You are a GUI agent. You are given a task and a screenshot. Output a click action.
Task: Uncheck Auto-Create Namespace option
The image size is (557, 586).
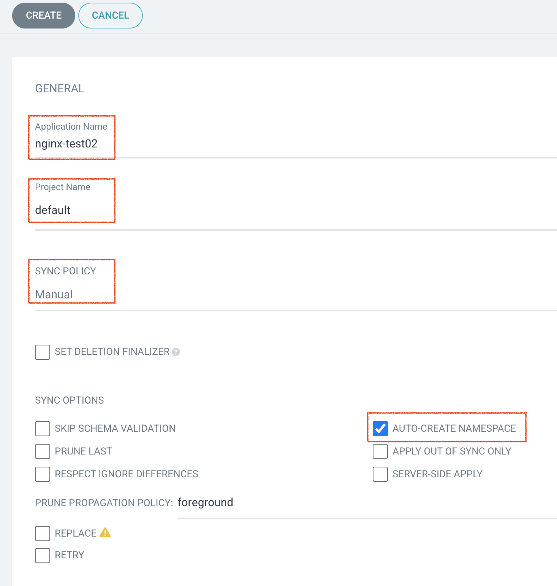click(380, 429)
